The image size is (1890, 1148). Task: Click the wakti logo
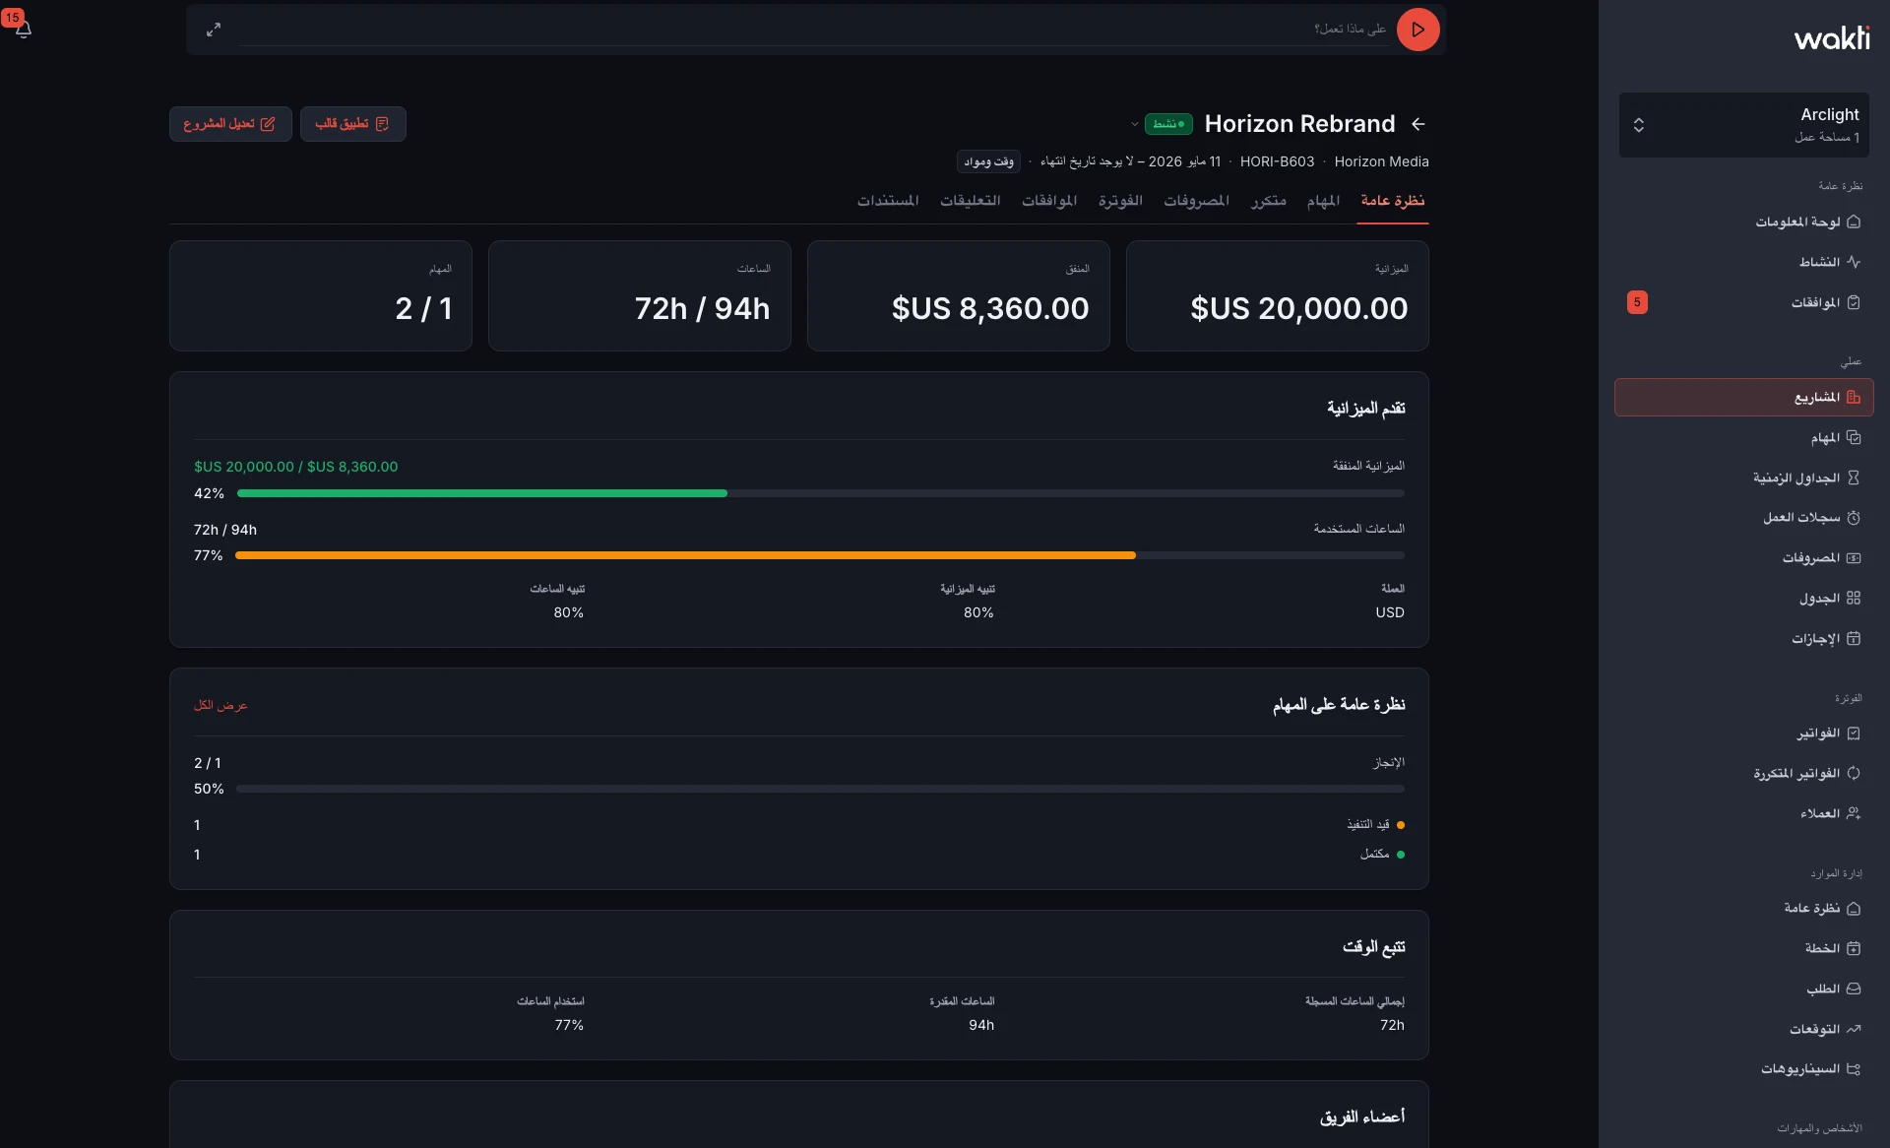tap(1831, 38)
